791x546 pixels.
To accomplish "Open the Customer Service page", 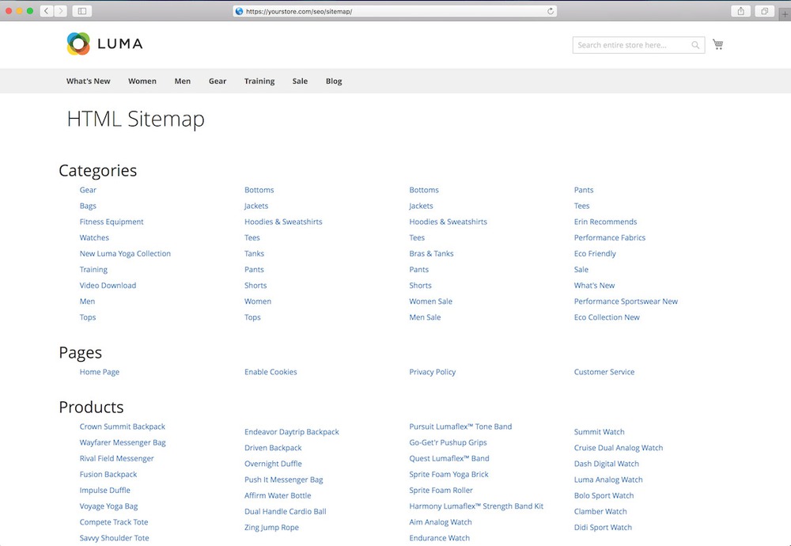I will (x=604, y=371).
